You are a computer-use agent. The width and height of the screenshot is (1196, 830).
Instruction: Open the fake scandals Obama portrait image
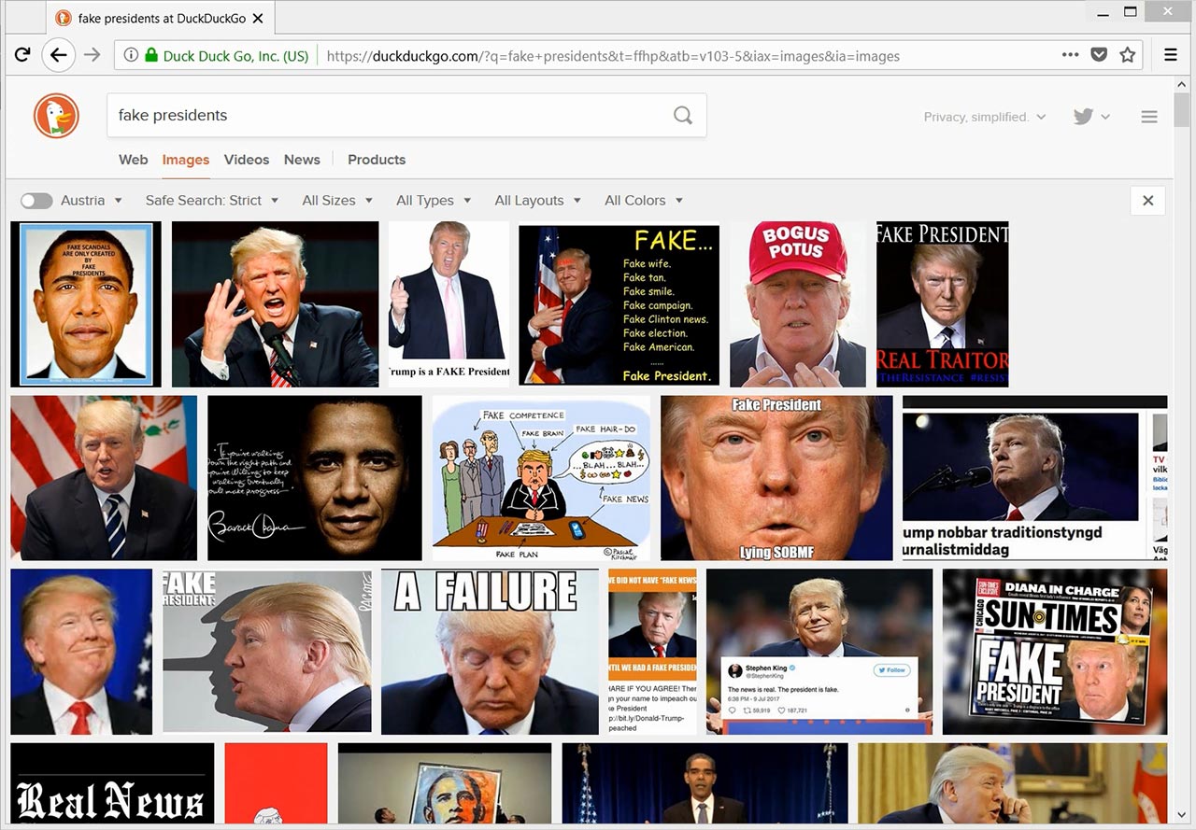tap(86, 304)
